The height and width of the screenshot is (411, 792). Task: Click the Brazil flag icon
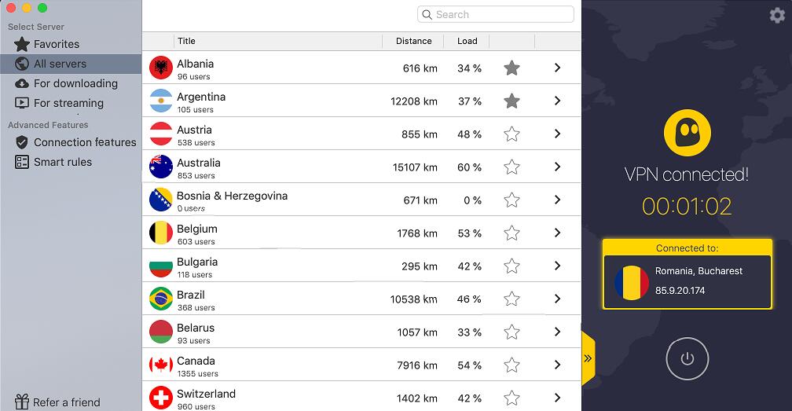tap(161, 299)
